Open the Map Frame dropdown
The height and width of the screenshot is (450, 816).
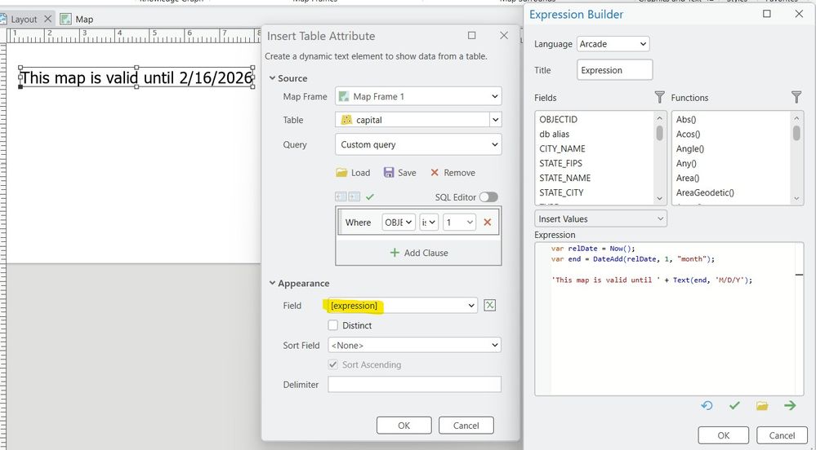pyautogui.click(x=418, y=97)
